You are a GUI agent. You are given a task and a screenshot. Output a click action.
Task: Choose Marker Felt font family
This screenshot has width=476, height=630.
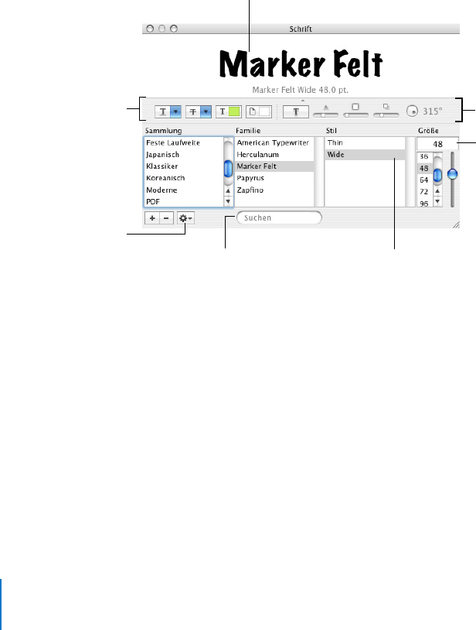[274, 166]
